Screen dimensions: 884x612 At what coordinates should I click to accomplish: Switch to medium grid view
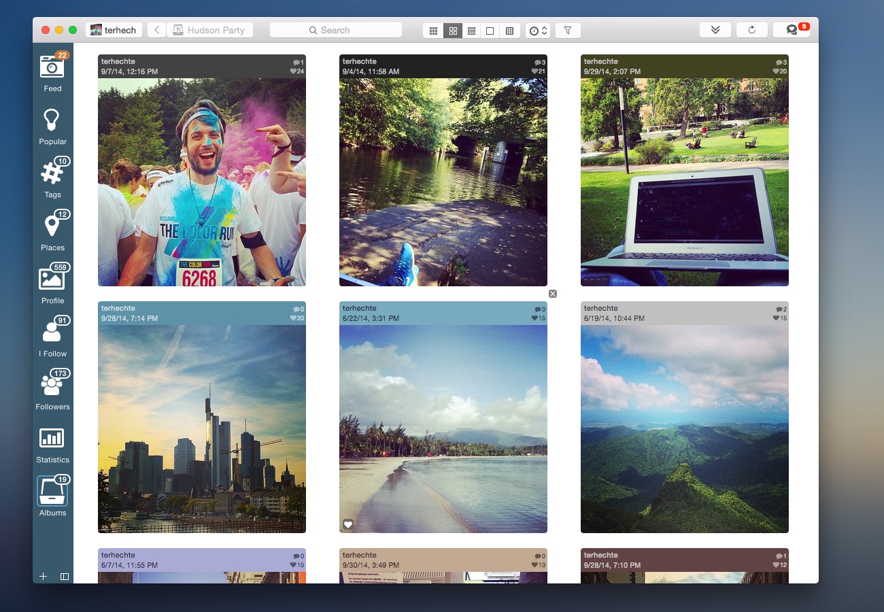coord(452,31)
